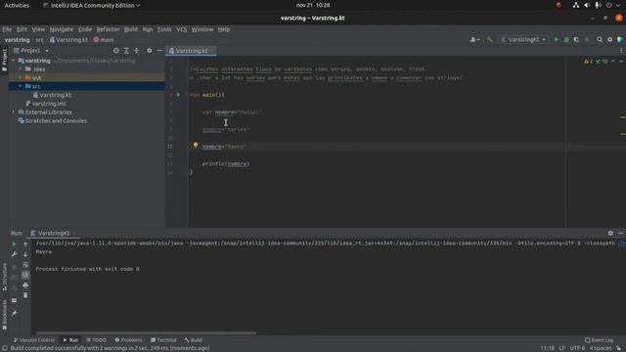Toggle the Project side tab
Image resolution: width=626 pixels, height=352 pixels.
(x=4, y=60)
